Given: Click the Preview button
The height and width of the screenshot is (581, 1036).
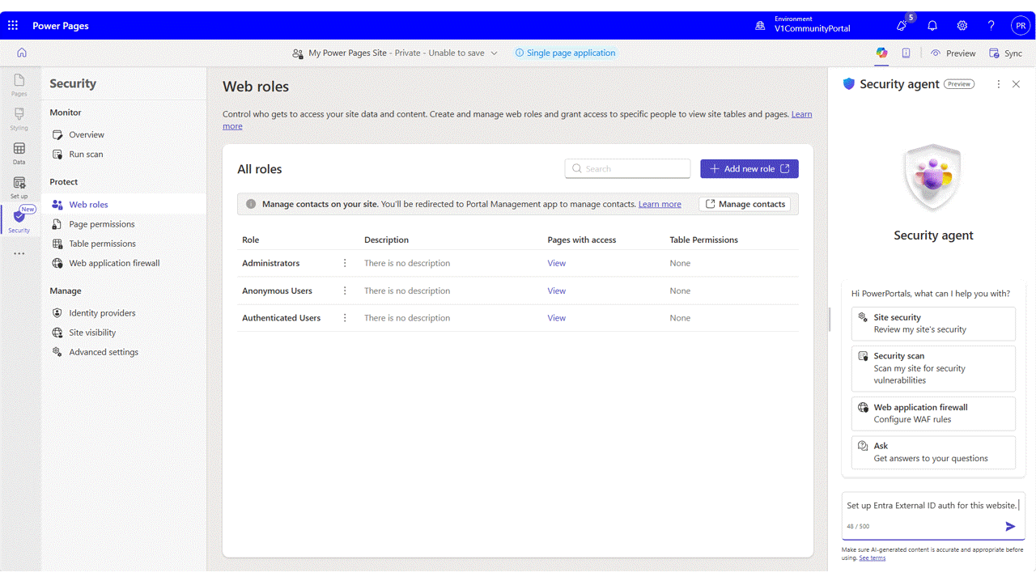Looking at the screenshot, I should tap(953, 53).
